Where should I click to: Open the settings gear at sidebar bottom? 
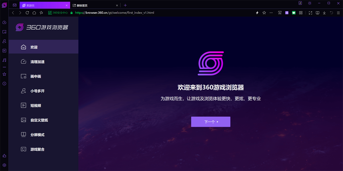(4, 165)
